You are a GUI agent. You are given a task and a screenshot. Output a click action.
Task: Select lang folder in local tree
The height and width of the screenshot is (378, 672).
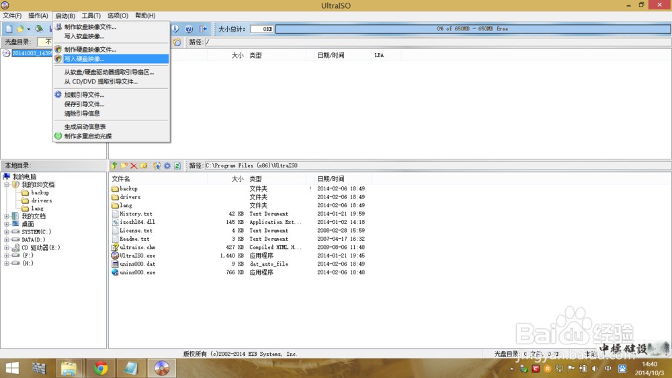coord(37,208)
